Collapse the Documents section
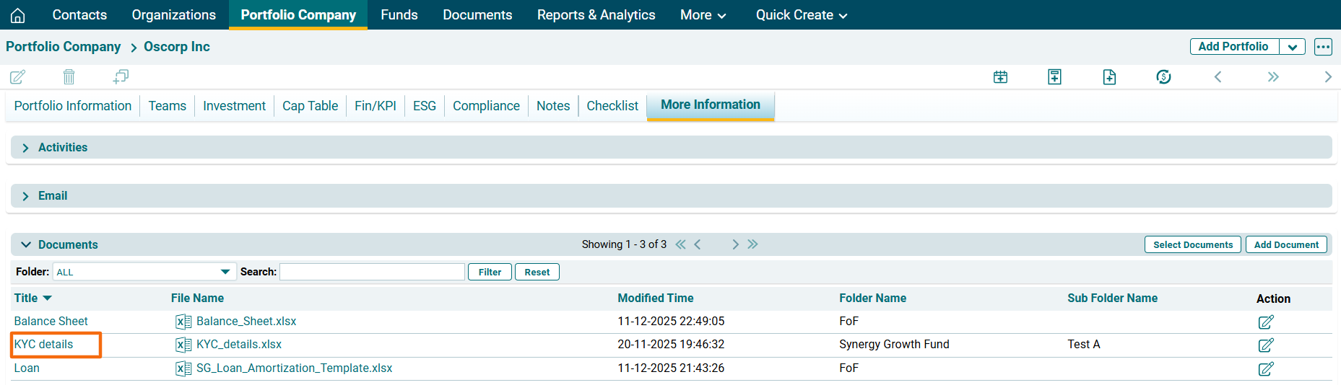The image size is (1341, 385). click(x=26, y=245)
